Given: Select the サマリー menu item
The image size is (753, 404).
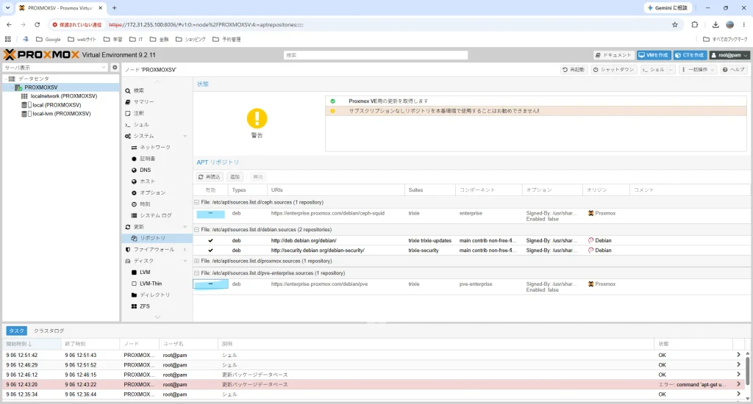Looking at the screenshot, I should pos(143,101).
